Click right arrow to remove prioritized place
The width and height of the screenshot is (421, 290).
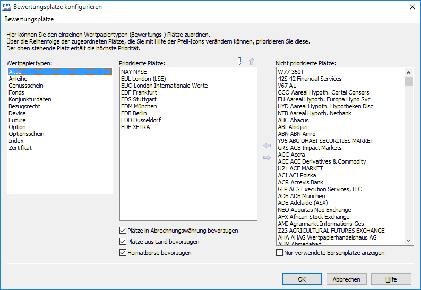pos(267,157)
